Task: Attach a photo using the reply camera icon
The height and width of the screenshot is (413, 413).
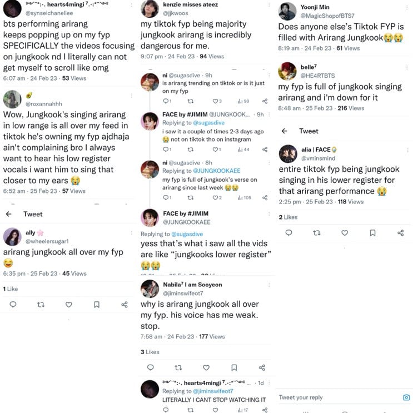Action: click(406, 397)
